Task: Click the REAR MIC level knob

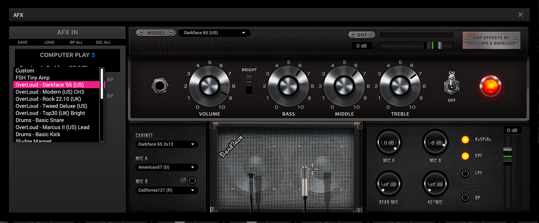Action: click(x=389, y=184)
